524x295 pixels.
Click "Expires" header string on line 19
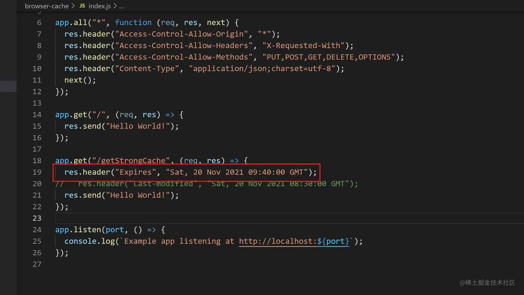[x=136, y=172]
